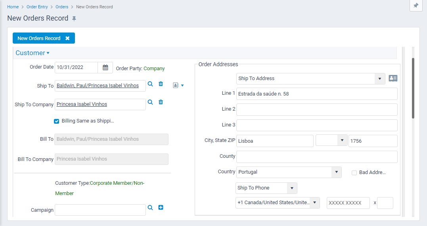Click the phone number field
Screen dimensions: 427x226
(x=348, y=203)
